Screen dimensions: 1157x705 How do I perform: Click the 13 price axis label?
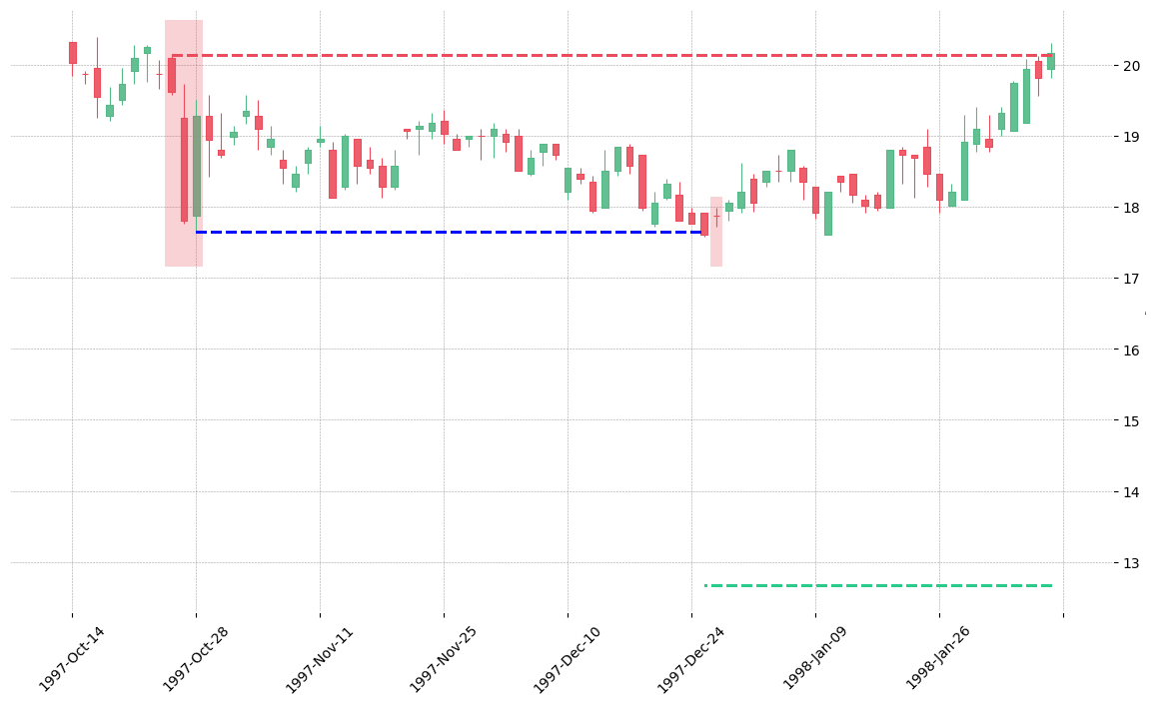[x=1131, y=562]
